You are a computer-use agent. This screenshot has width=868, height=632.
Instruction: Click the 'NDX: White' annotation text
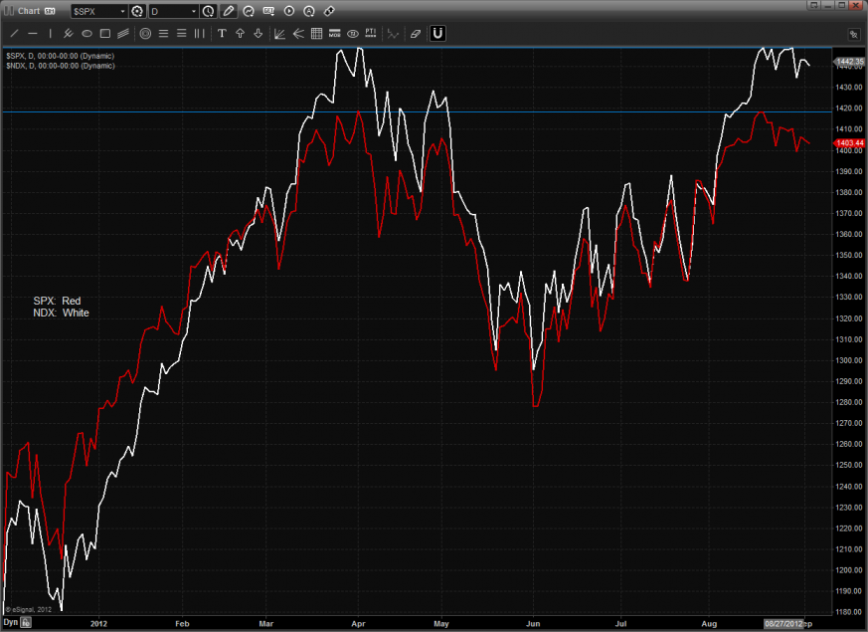click(x=61, y=313)
